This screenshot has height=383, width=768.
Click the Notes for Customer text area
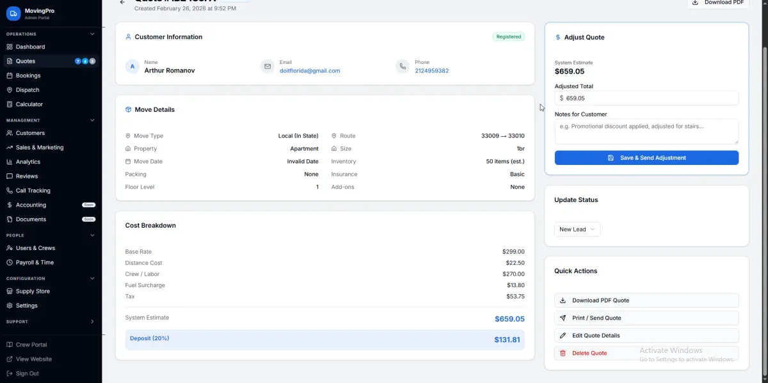[x=646, y=131]
